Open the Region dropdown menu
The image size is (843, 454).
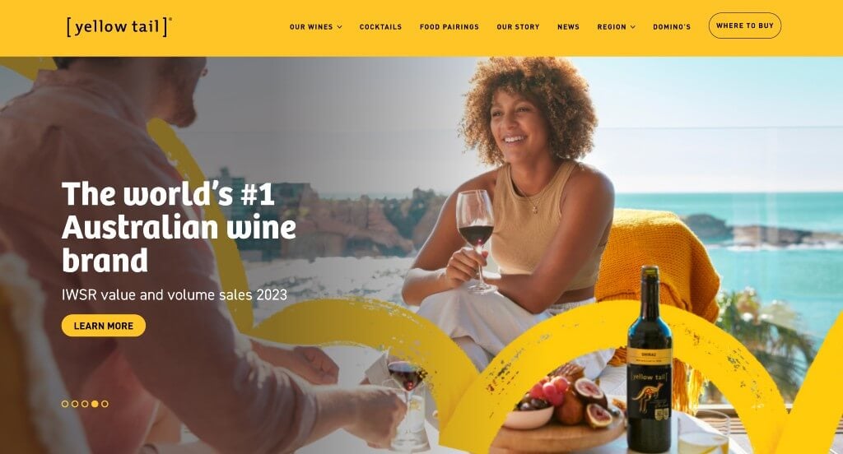point(616,27)
